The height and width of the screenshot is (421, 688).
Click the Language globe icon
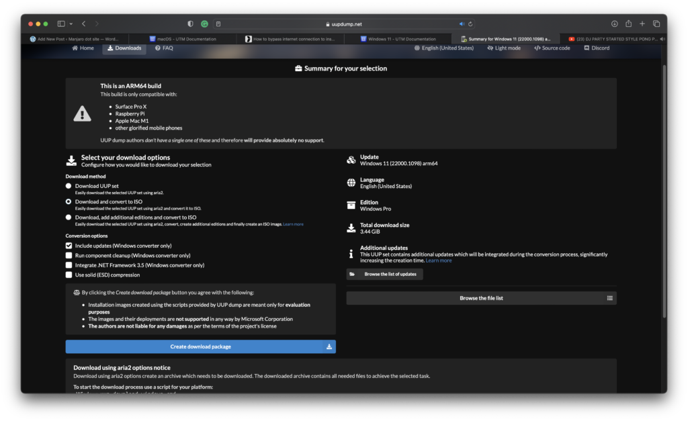(x=351, y=183)
